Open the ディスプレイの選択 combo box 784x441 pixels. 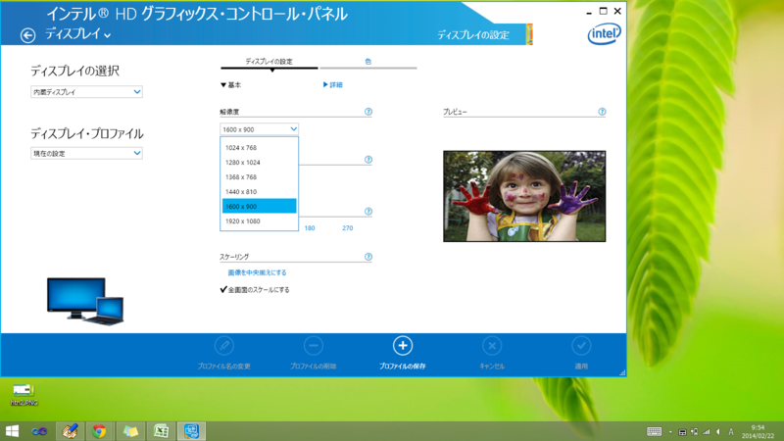click(x=86, y=92)
